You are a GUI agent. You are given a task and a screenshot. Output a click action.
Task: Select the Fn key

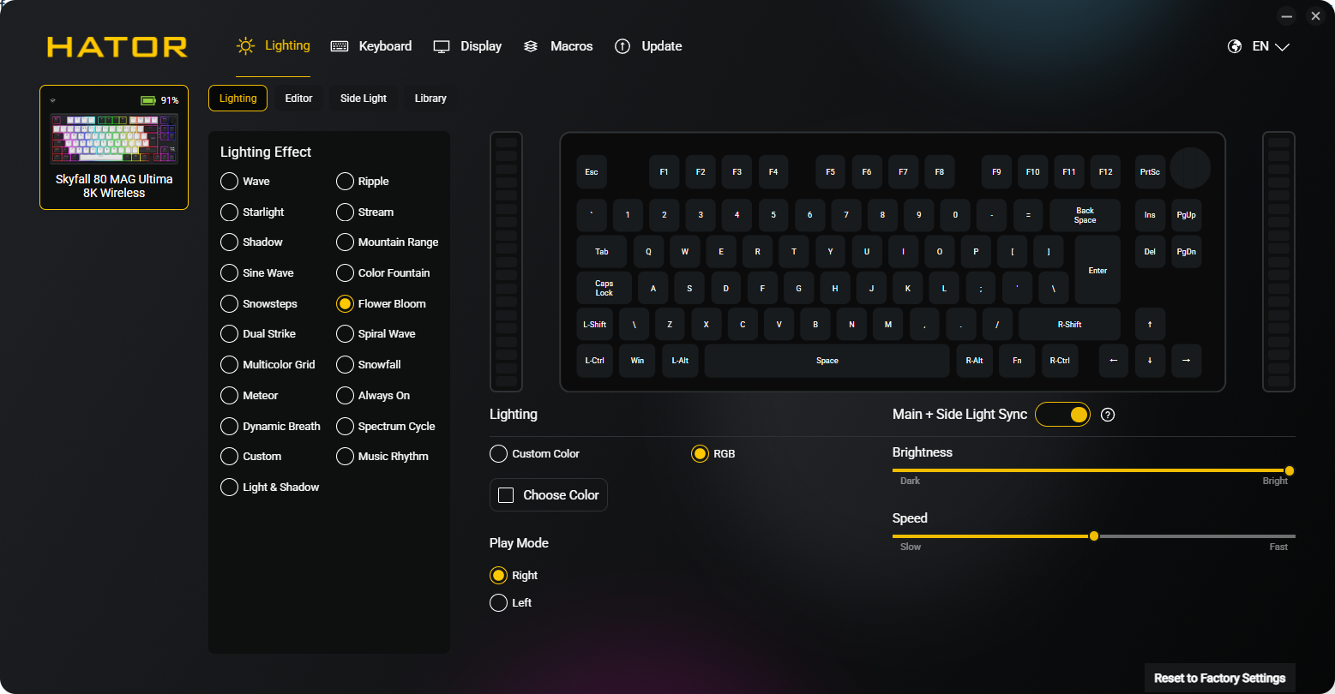pos(1017,361)
